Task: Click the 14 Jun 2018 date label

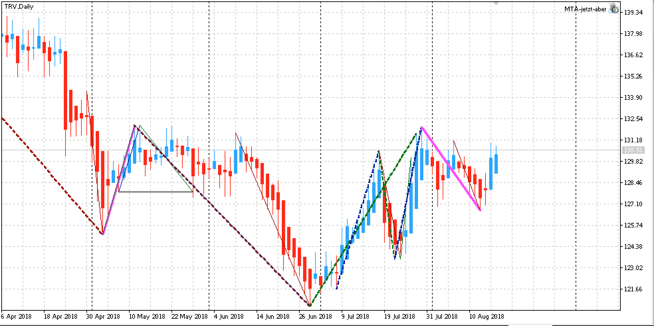Action: (273, 316)
